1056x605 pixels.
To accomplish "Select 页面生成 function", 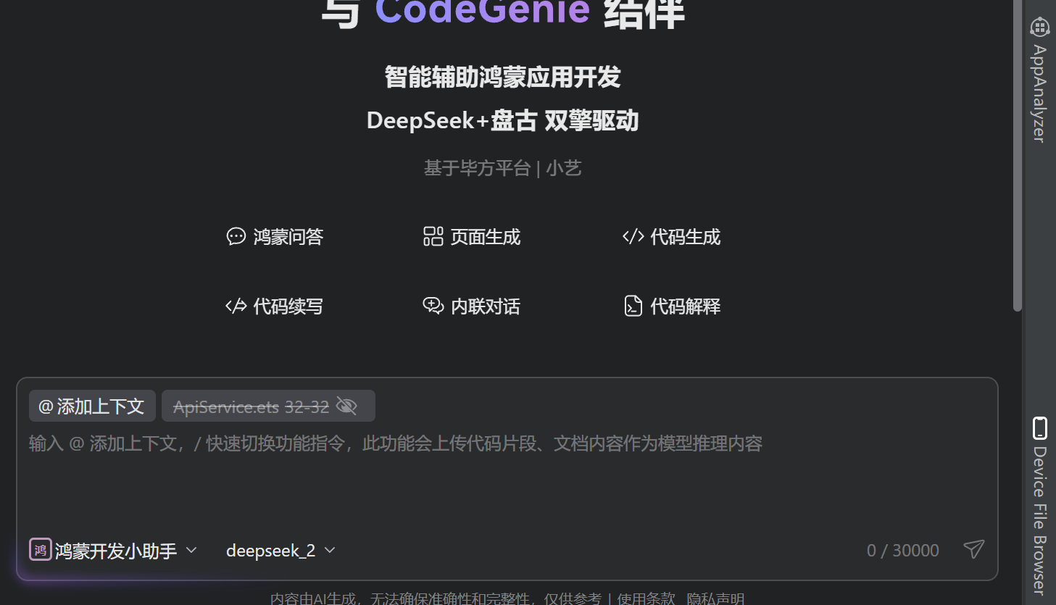I will (x=472, y=237).
